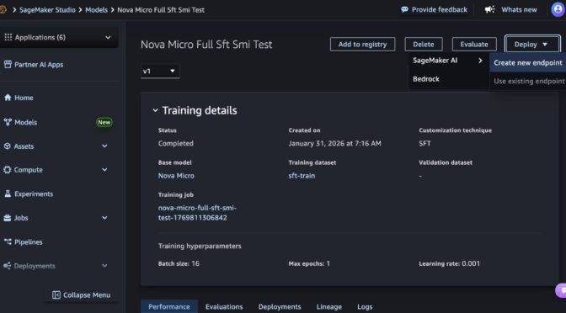Open the nova-micro-full-sft-smi-test training job link
This screenshot has width=566, height=313.
197,213
